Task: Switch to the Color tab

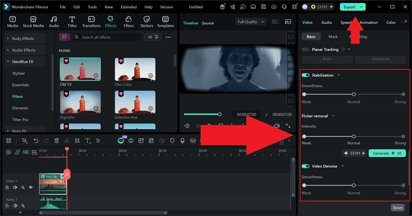Action: [391, 22]
